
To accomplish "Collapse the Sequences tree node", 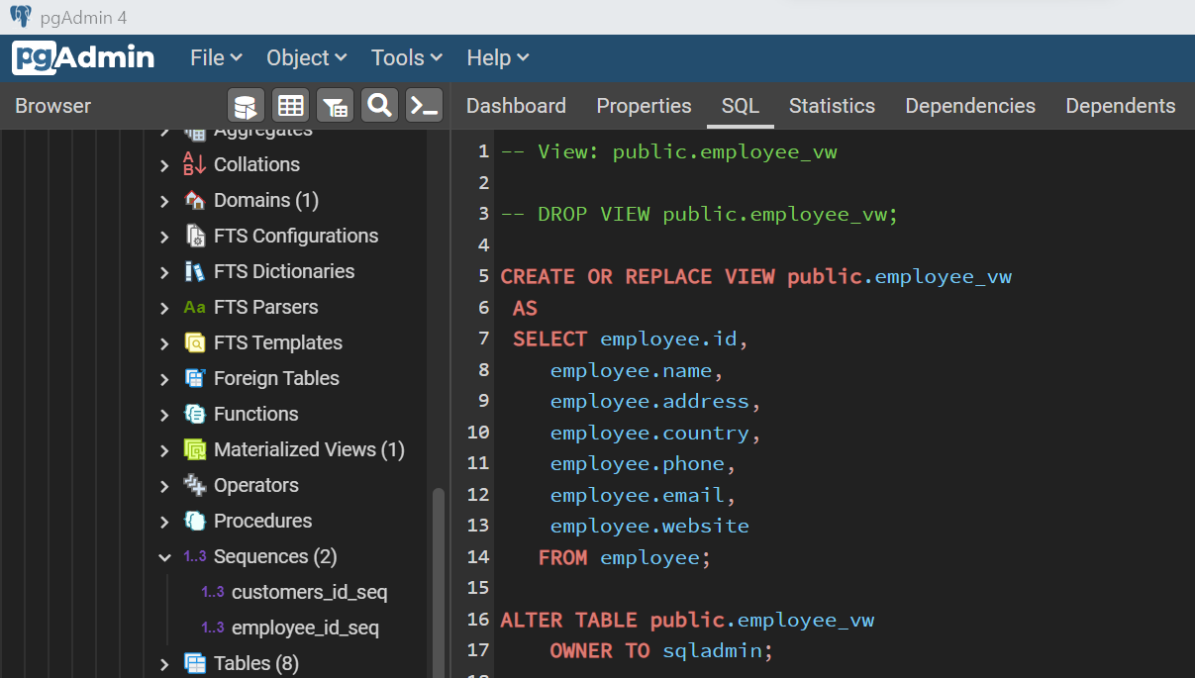I will [164, 557].
